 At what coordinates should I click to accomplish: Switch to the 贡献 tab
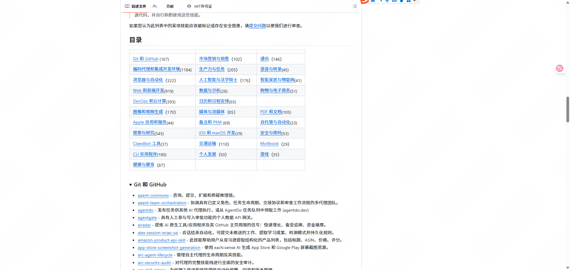pos(170,6)
